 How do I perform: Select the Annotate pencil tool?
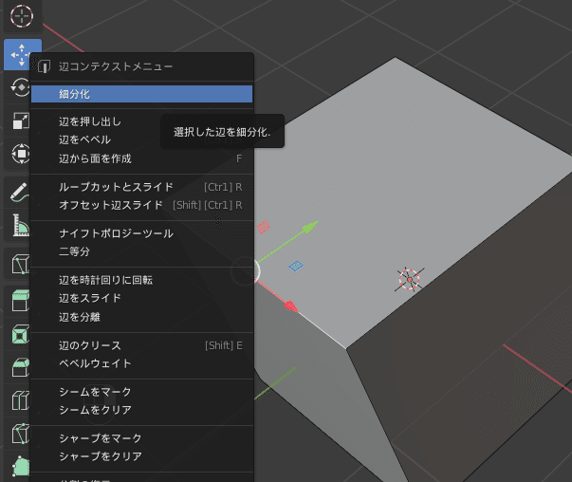click(18, 192)
